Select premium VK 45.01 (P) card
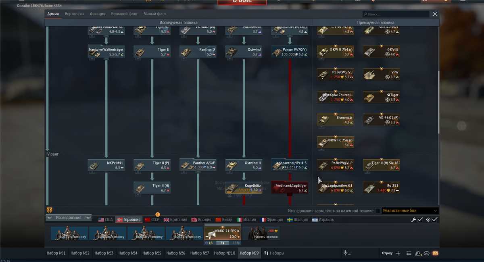The height and width of the screenshot is (262, 484). pyautogui.click(x=382, y=120)
